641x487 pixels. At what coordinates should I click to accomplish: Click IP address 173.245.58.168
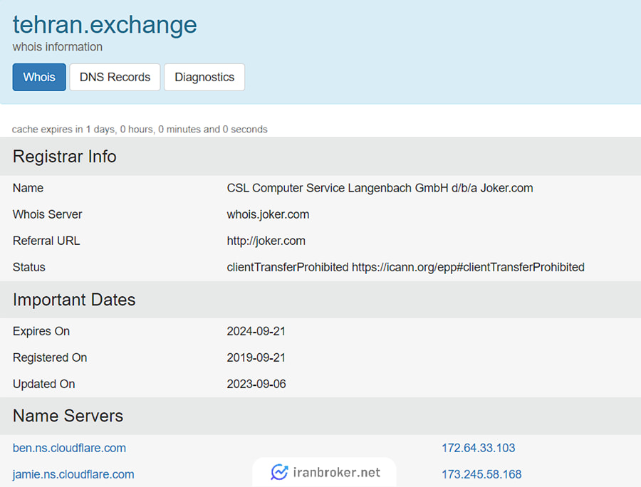pyautogui.click(x=481, y=474)
